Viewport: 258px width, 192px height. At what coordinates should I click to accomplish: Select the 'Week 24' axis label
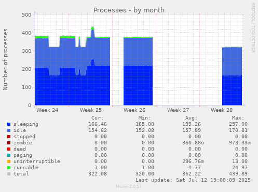[47, 110]
